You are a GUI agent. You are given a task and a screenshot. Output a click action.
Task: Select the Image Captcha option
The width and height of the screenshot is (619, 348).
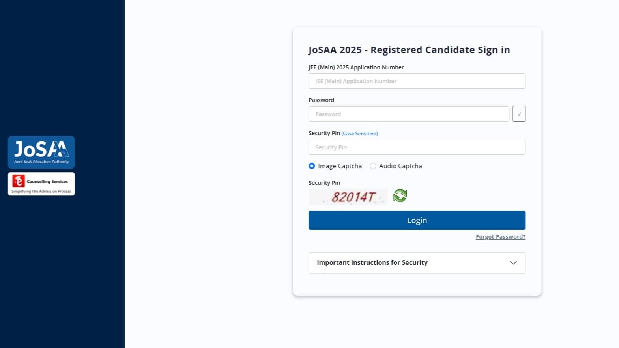[312, 166]
